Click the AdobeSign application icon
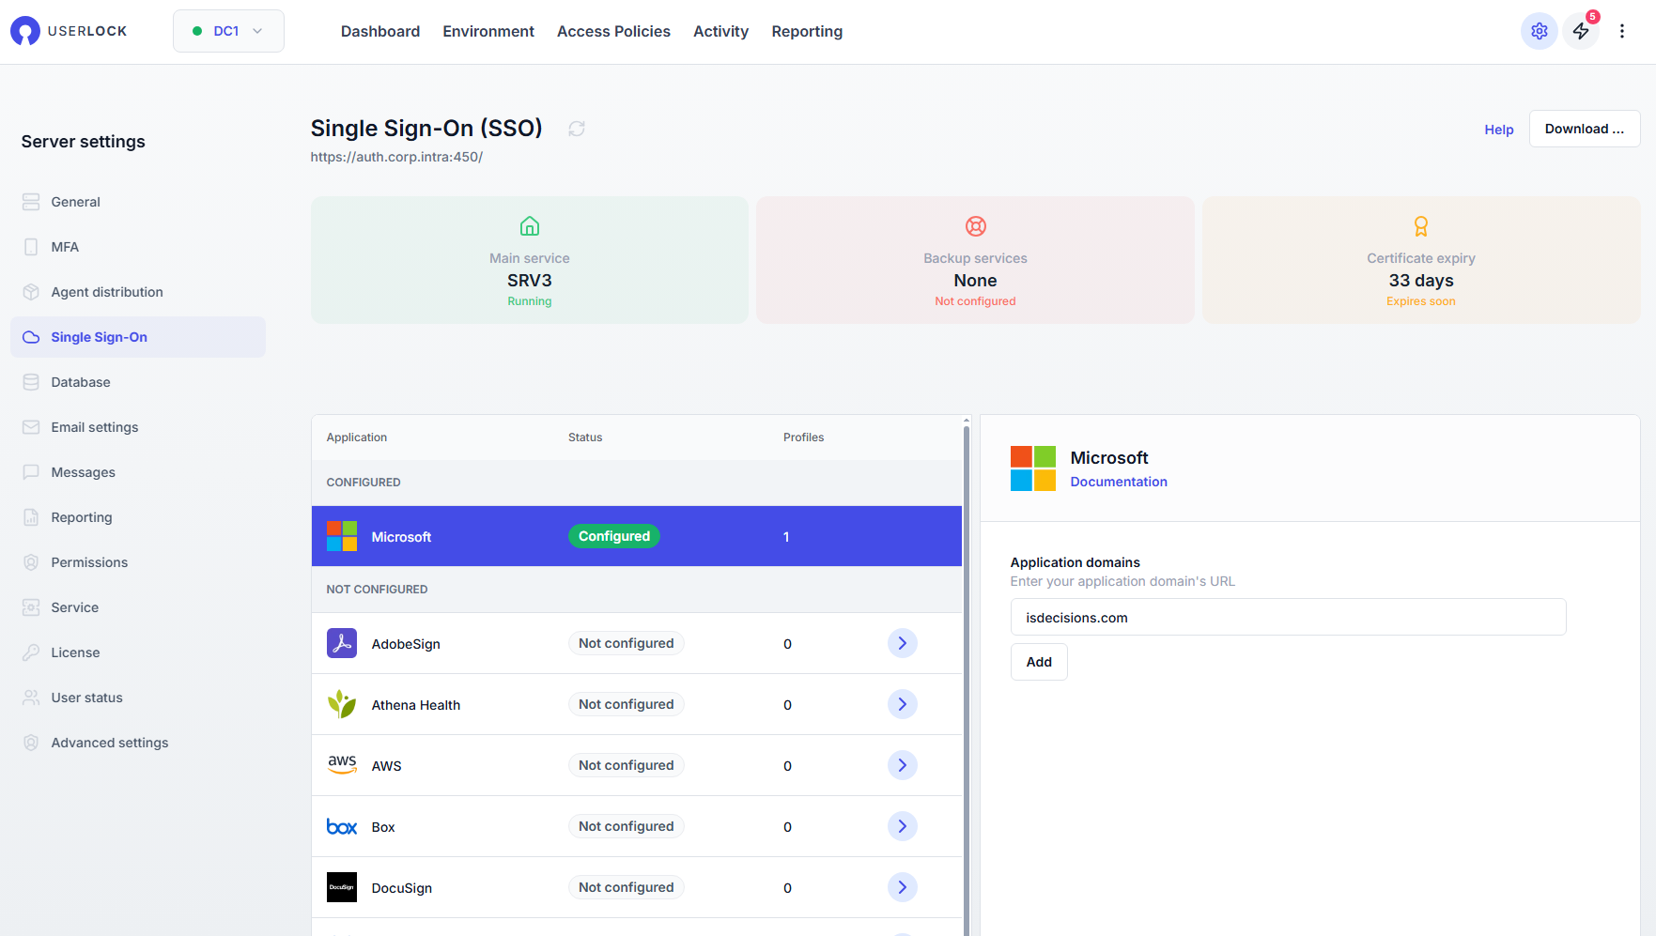The image size is (1656, 936). pyautogui.click(x=342, y=643)
